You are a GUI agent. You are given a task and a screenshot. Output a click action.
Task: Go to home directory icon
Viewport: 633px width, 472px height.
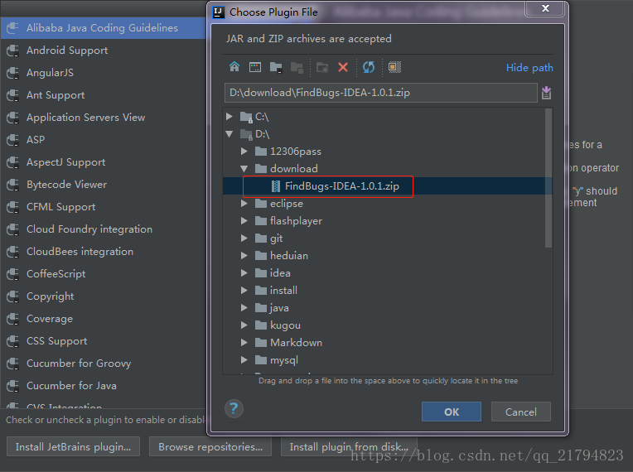(234, 66)
